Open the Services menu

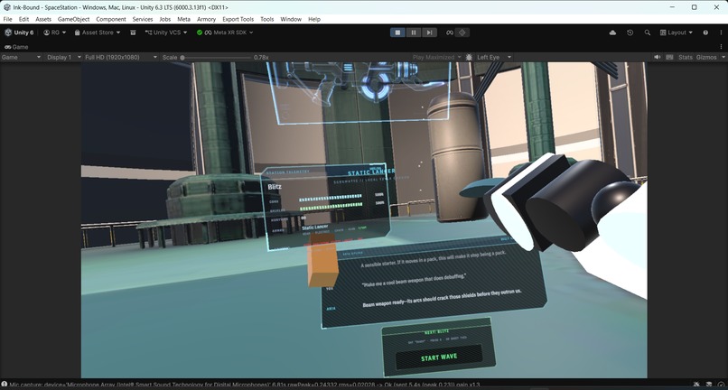143,19
